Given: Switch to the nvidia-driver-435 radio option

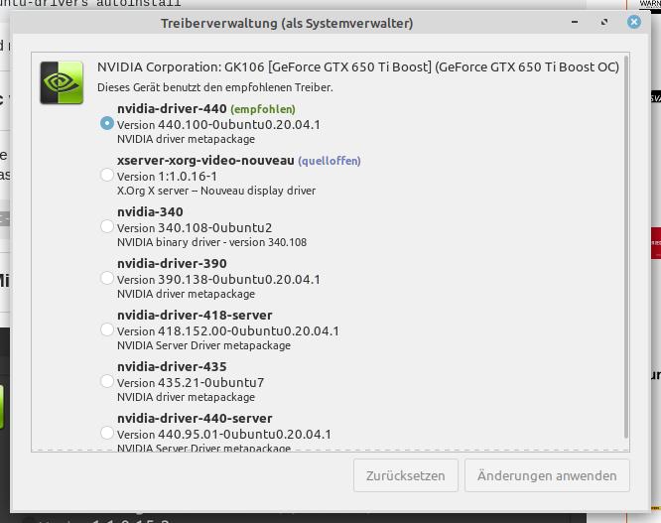Looking at the screenshot, I should [x=107, y=381].
